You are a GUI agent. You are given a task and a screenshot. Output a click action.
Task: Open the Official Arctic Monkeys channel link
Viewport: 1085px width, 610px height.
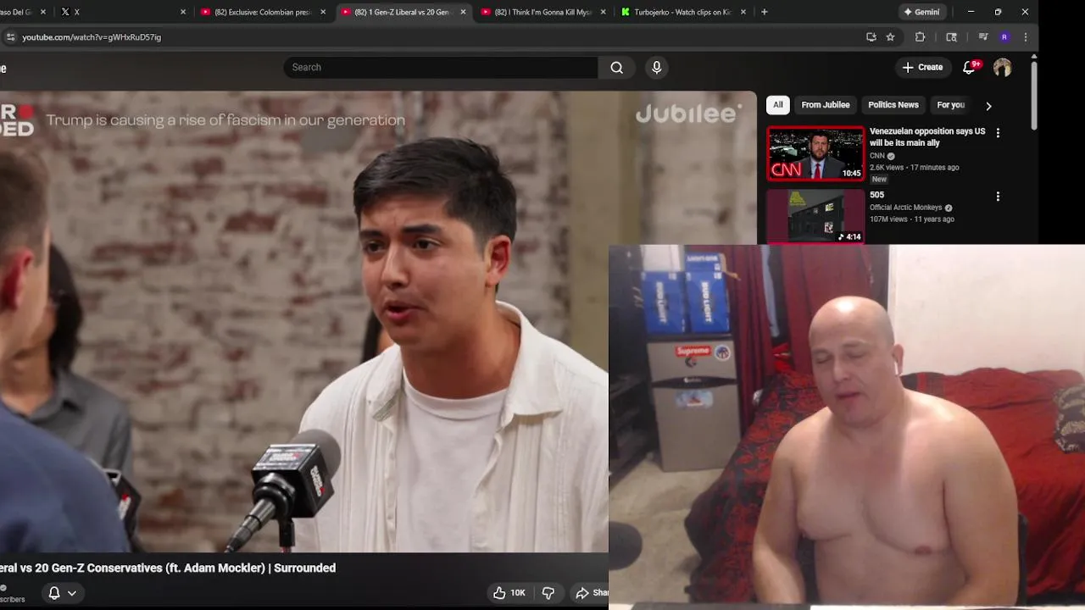[905, 208]
